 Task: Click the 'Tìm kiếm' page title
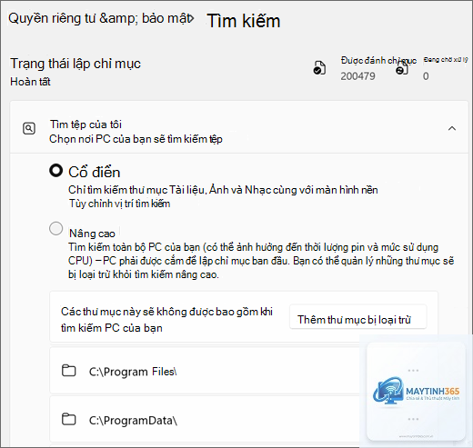(x=244, y=21)
